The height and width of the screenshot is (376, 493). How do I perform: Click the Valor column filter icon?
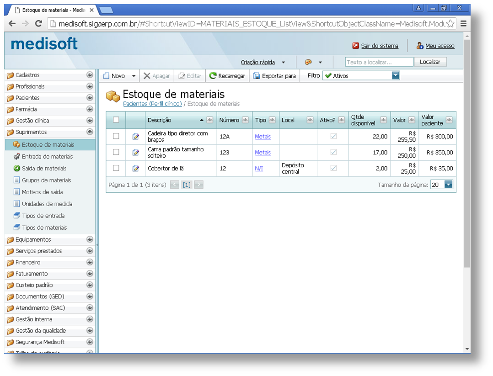[x=412, y=120]
